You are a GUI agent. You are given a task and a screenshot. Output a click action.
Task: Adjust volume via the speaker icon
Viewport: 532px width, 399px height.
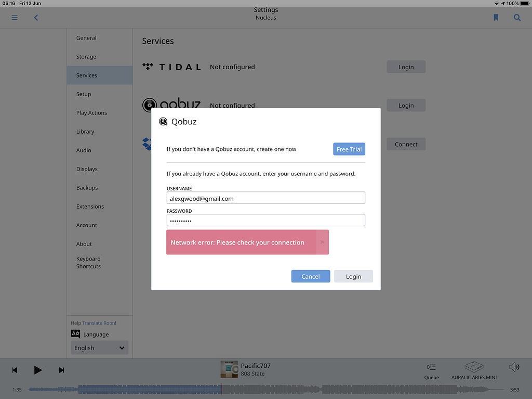(514, 367)
